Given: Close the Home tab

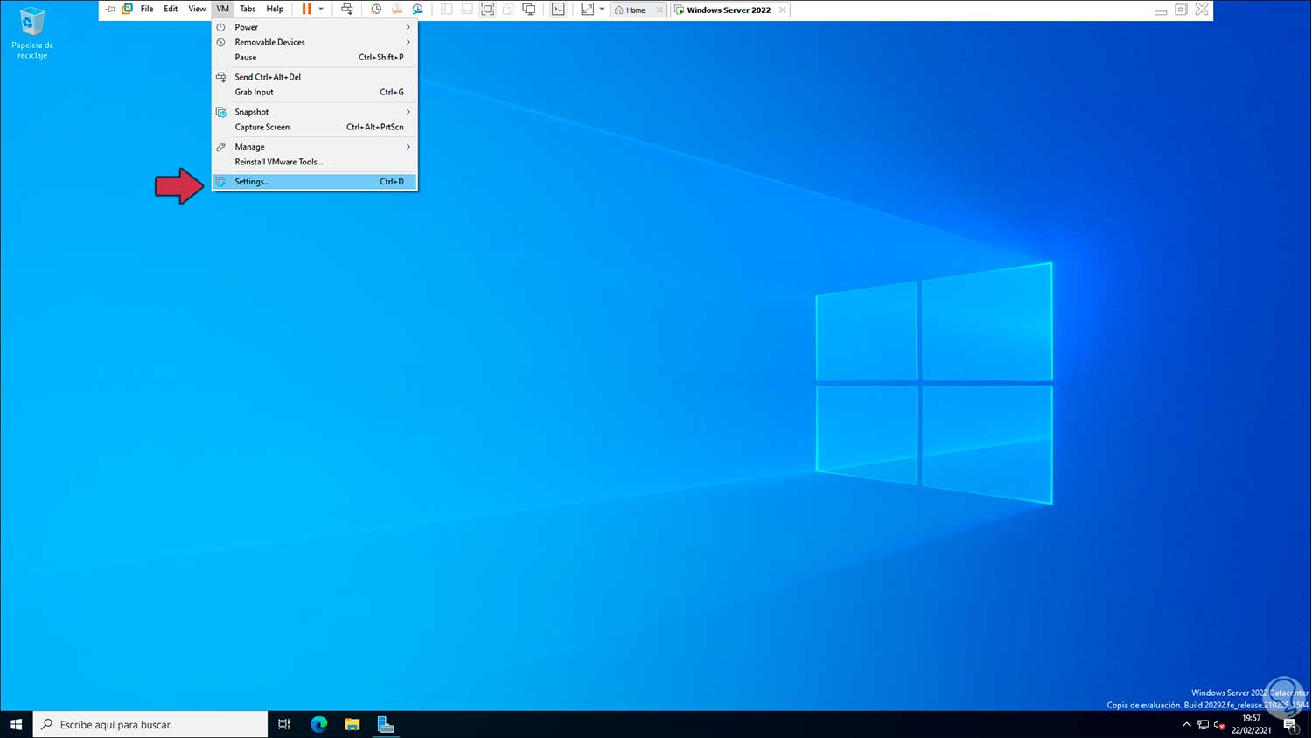Looking at the screenshot, I should tap(659, 10).
